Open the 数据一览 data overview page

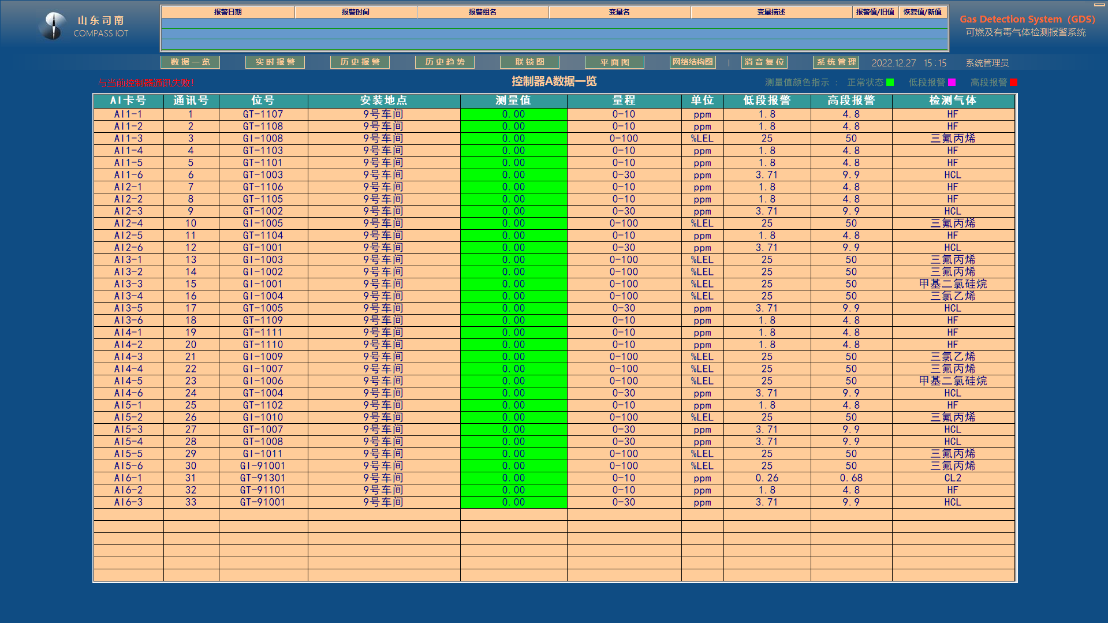tap(190, 62)
